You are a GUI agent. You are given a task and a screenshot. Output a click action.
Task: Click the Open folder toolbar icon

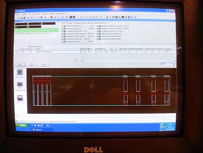19,17
